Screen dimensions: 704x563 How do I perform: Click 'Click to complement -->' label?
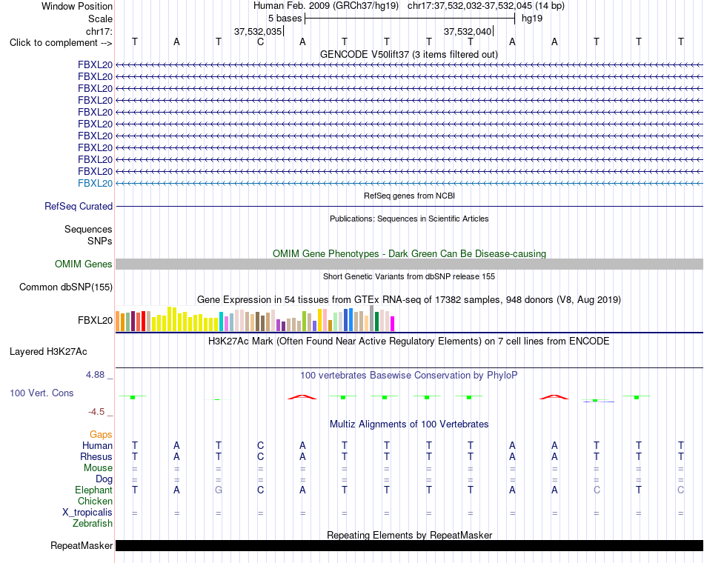61,43
